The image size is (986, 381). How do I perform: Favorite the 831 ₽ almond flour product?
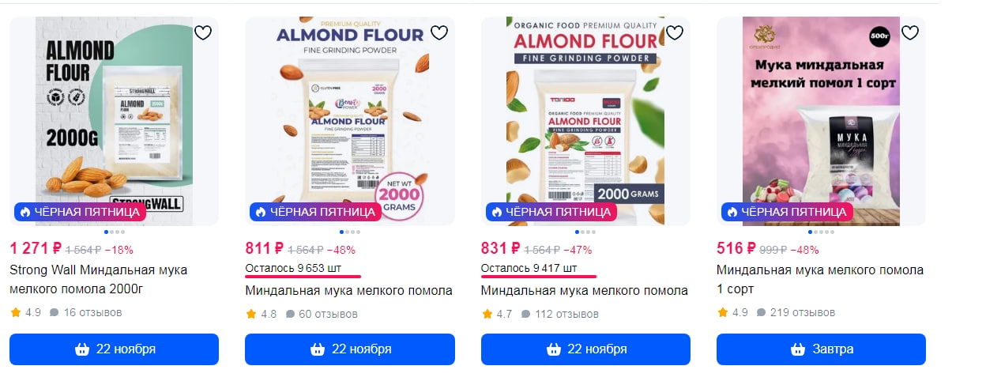tap(674, 32)
